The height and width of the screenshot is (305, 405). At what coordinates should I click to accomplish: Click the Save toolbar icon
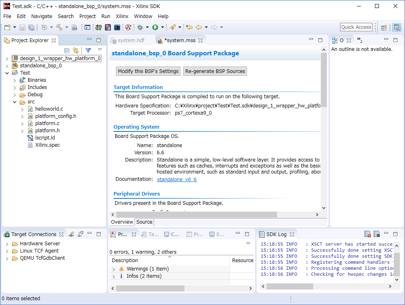[x=22, y=27]
